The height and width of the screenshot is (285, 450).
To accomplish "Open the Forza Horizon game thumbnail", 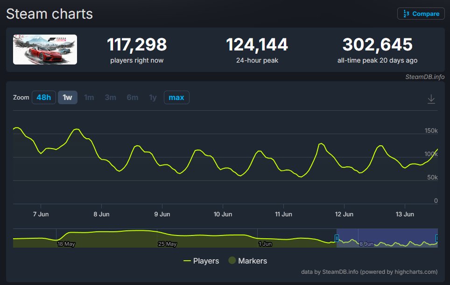I will pyautogui.click(x=45, y=50).
